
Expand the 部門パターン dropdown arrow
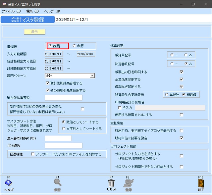(92, 75)
